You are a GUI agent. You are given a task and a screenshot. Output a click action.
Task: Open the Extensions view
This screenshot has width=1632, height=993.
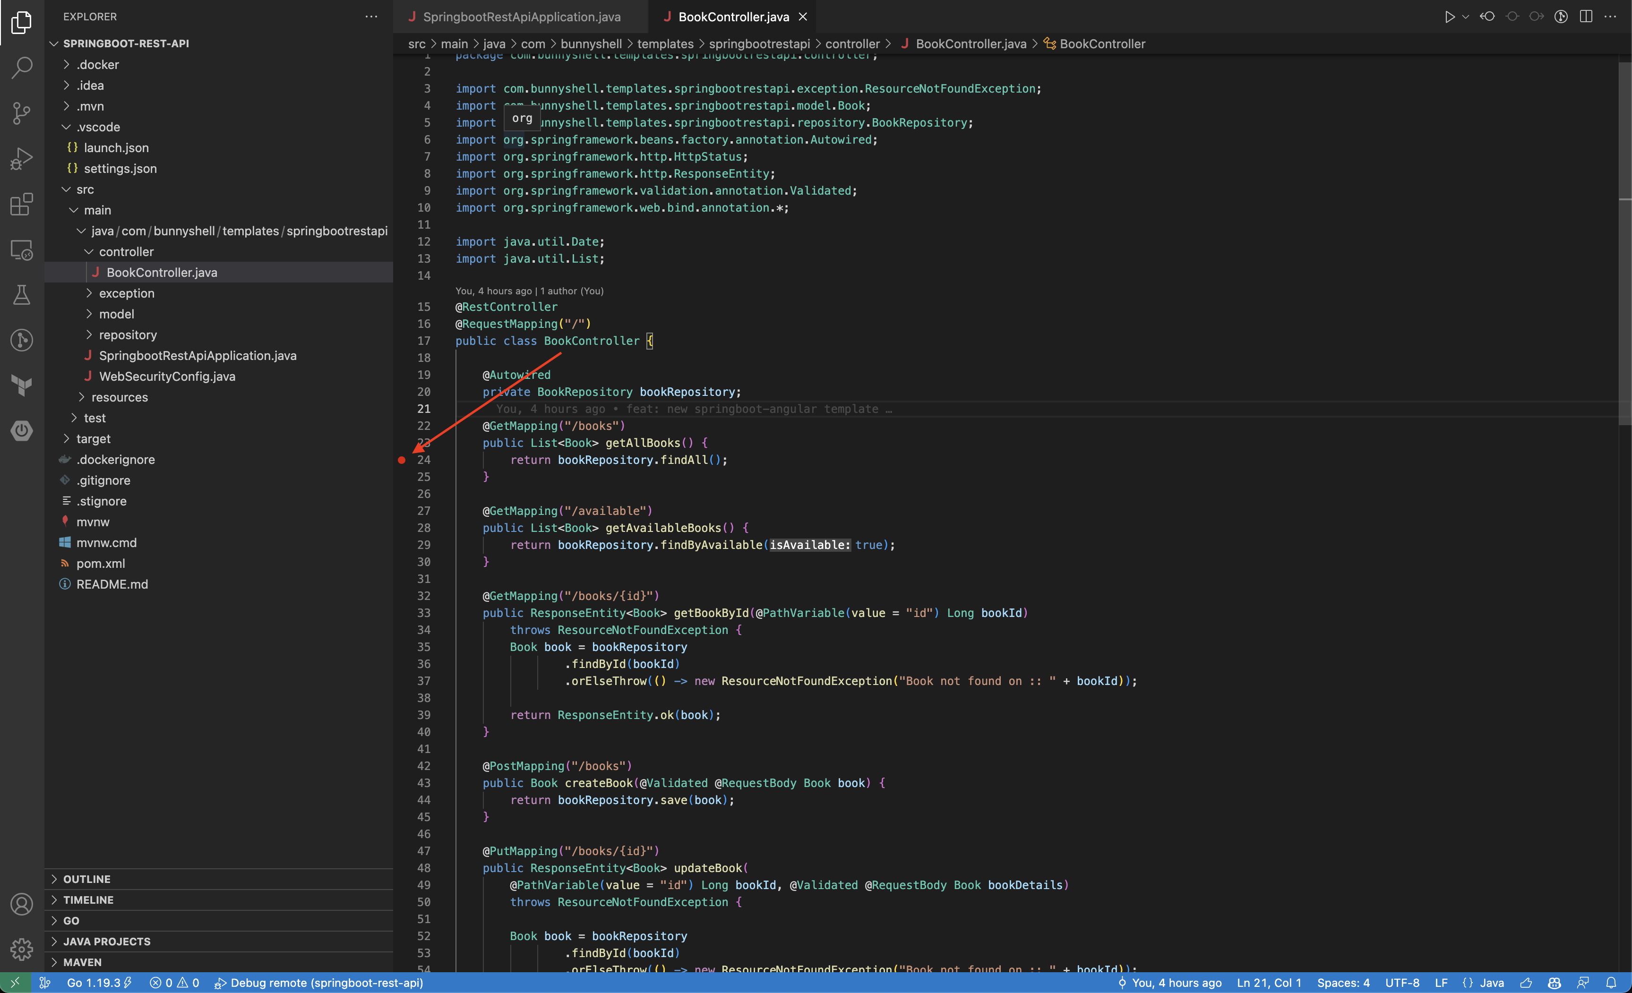(22, 204)
